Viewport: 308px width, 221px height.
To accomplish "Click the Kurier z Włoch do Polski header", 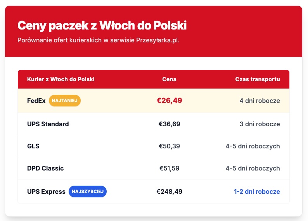I will tap(61, 79).
